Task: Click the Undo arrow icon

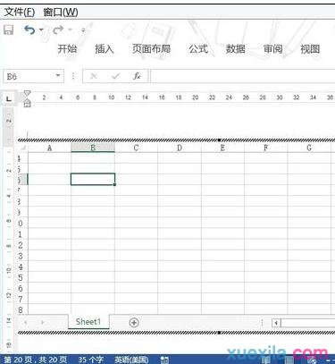Action: click(29, 30)
